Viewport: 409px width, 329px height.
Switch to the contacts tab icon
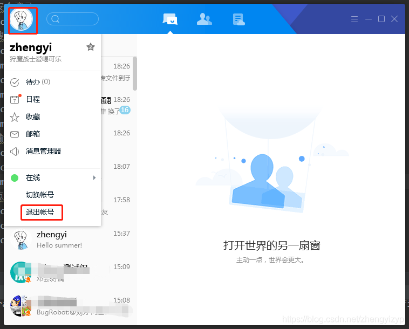204,19
